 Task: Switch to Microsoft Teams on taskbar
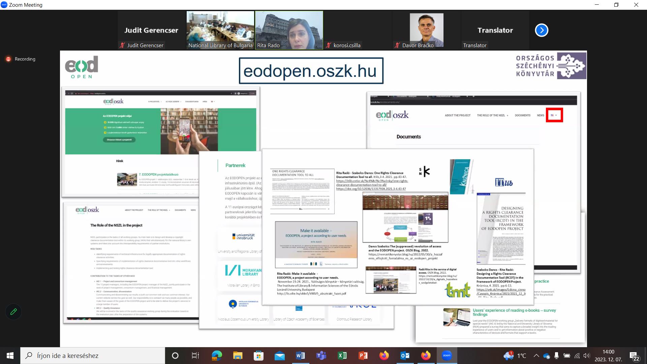(x=321, y=356)
